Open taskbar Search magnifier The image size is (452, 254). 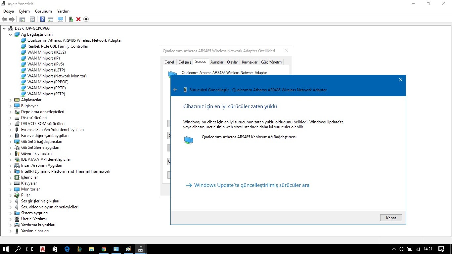(18, 249)
